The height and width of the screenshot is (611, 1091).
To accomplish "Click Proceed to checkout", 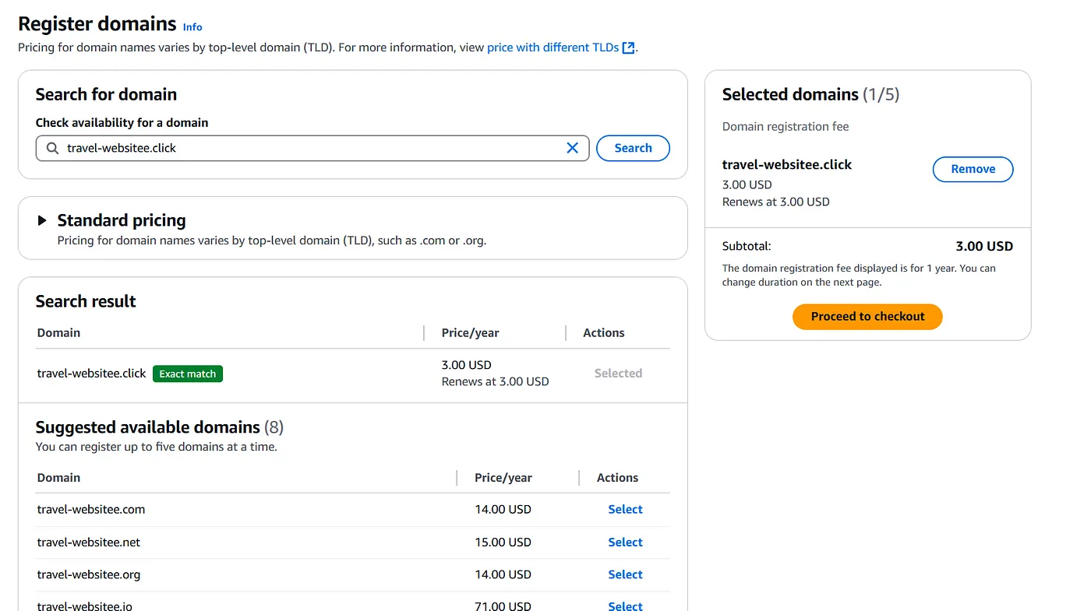I will [867, 316].
